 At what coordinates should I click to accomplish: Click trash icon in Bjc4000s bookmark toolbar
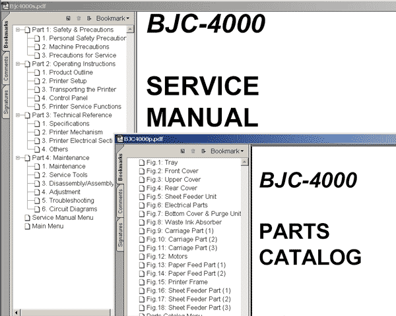[x=79, y=18]
